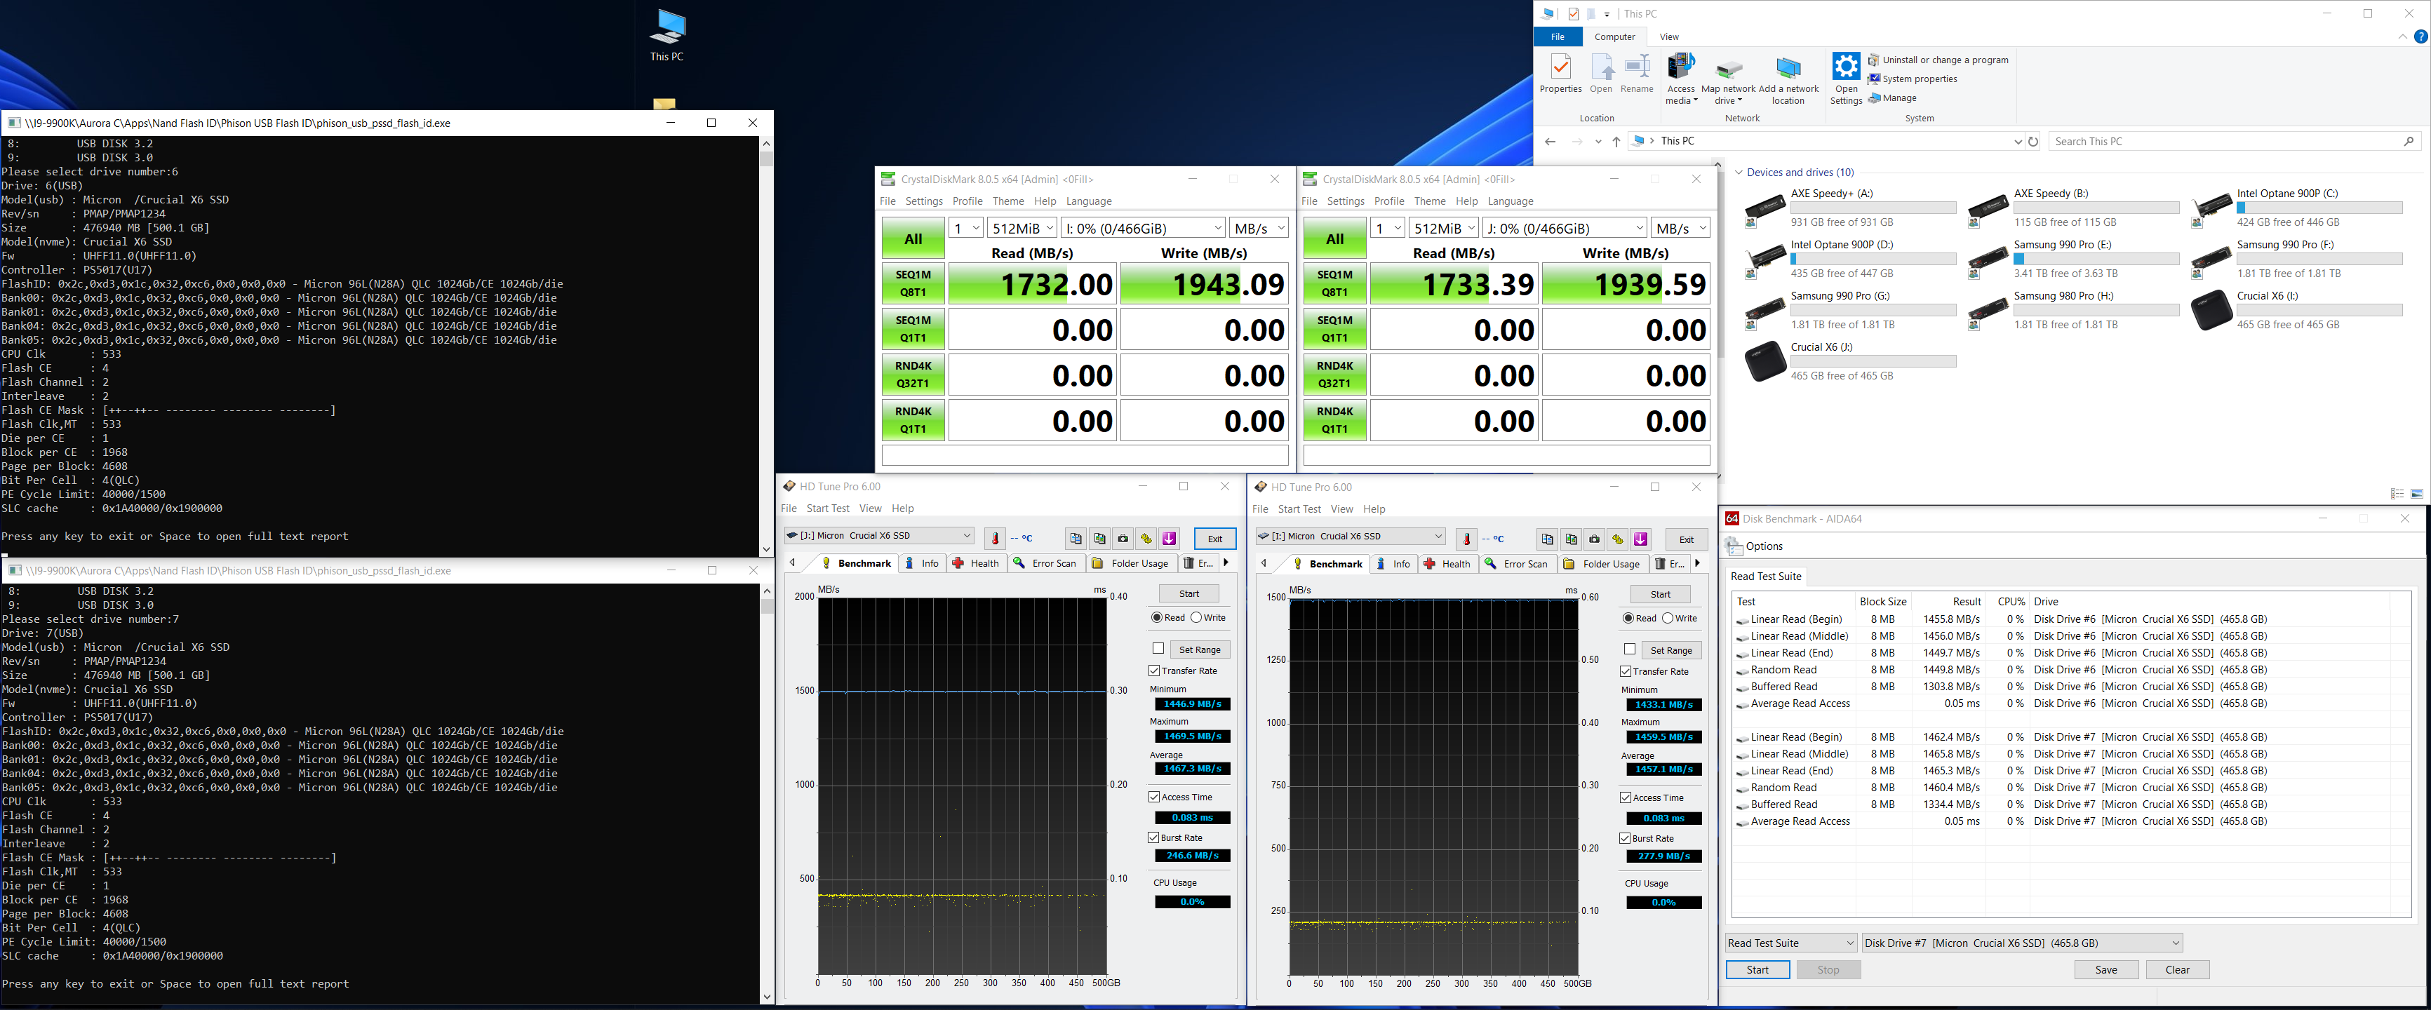Click Samsung 990 Pro (E:) capacity bar
The image size is (2431, 1010).
click(2096, 258)
